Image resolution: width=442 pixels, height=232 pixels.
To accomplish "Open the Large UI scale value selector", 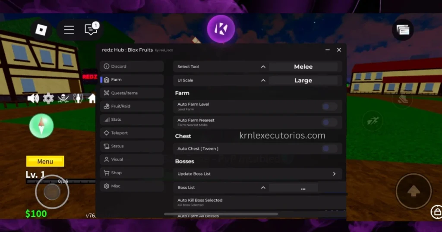I will (x=303, y=81).
